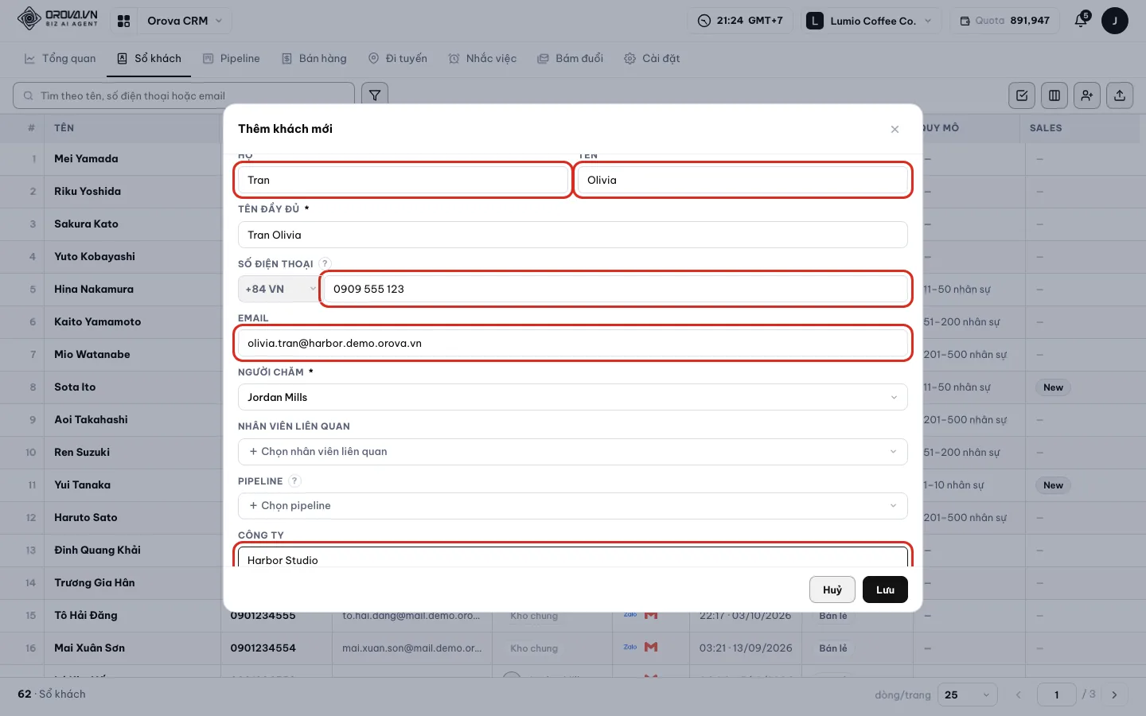The width and height of the screenshot is (1146, 716).
Task: Open Cài đặt tab
Action: click(x=652, y=58)
